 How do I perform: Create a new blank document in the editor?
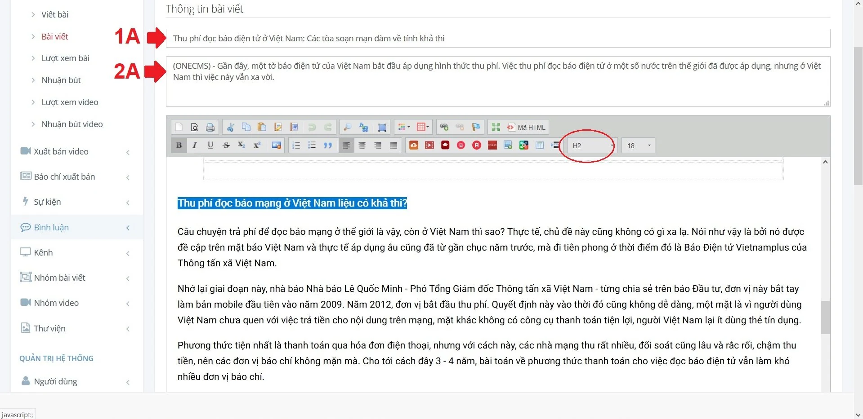tap(179, 127)
